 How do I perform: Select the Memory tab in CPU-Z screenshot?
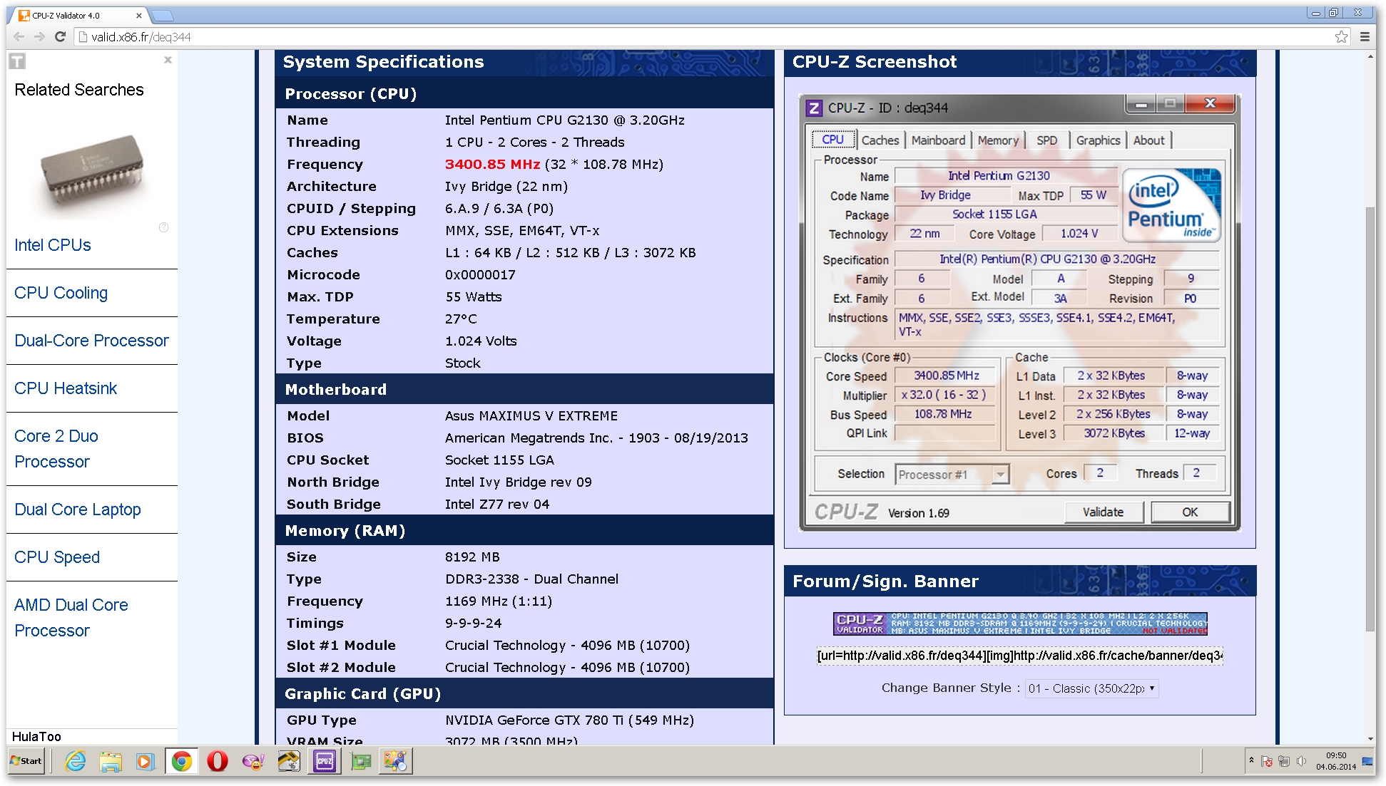[x=998, y=140]
